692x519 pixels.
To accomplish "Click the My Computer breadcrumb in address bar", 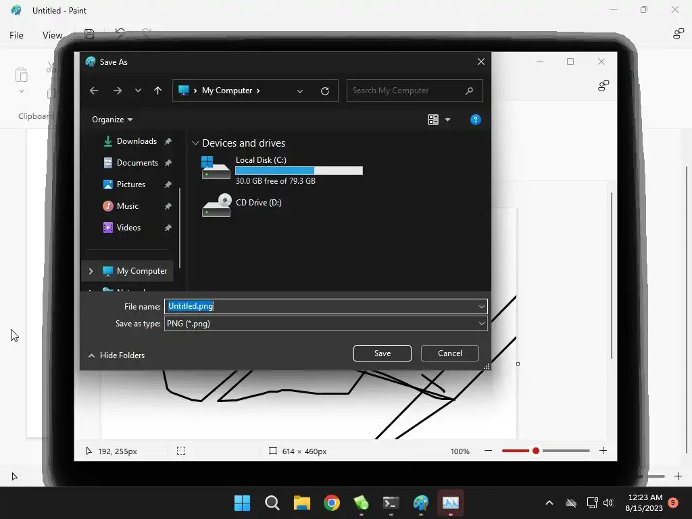I will click(x=227, y=91).
